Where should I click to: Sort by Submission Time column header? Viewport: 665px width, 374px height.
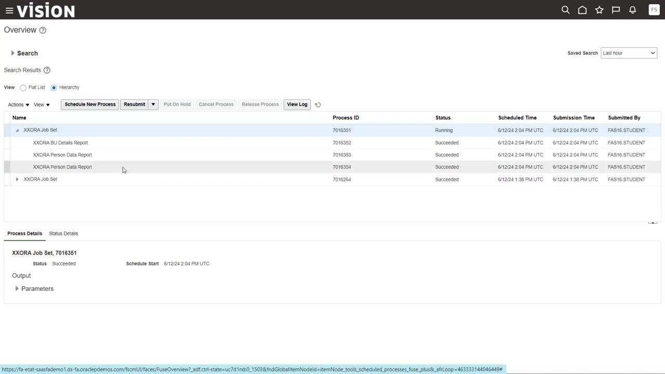pos(574,118)
